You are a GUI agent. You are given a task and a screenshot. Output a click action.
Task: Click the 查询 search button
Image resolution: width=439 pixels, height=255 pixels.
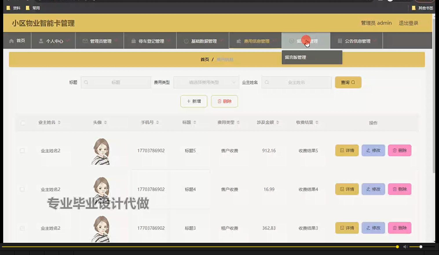pos(348,82)
